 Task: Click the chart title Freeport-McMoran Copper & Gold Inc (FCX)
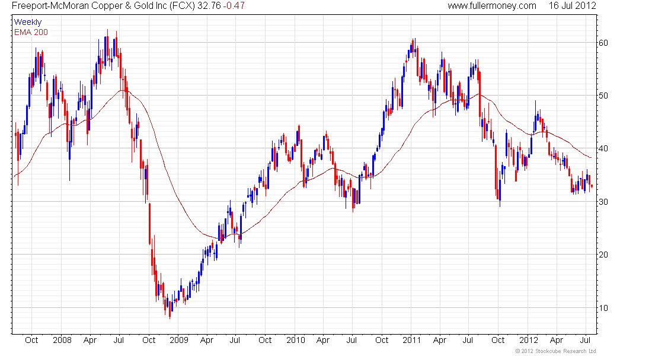tap(103, 6)
